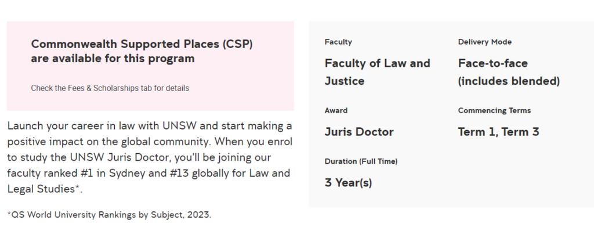
Task: Click the '3 Year(s)' duration value
Action: pyautogui.click(x=348, y=183)
